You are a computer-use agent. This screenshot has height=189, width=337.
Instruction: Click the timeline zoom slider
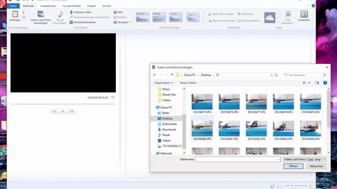point(296,186)
